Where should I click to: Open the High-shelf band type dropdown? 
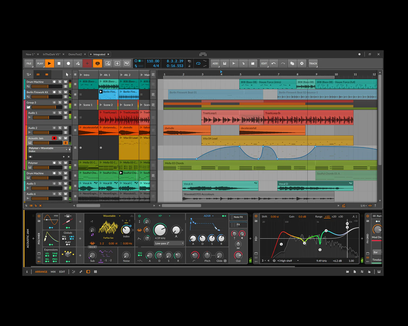(288, 261)
